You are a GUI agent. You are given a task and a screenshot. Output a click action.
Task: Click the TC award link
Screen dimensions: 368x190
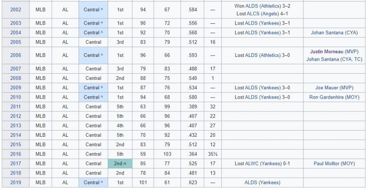pos(357,59)
